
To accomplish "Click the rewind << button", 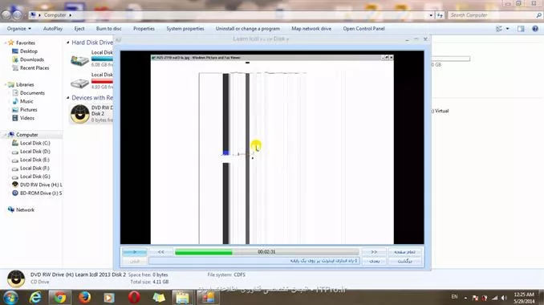I will click(x=161, y=252).
